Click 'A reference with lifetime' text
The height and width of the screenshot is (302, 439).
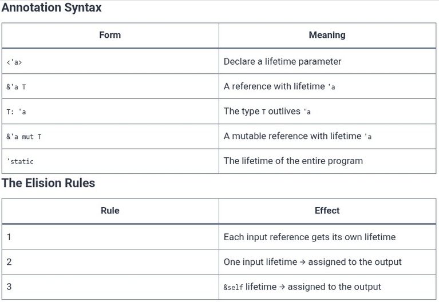coord(274,86)
